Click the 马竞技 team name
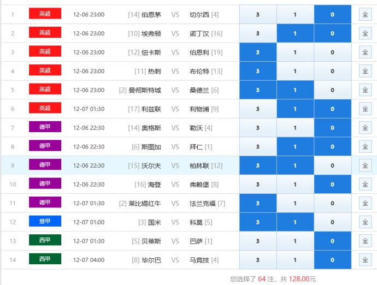 coord(199,260)
